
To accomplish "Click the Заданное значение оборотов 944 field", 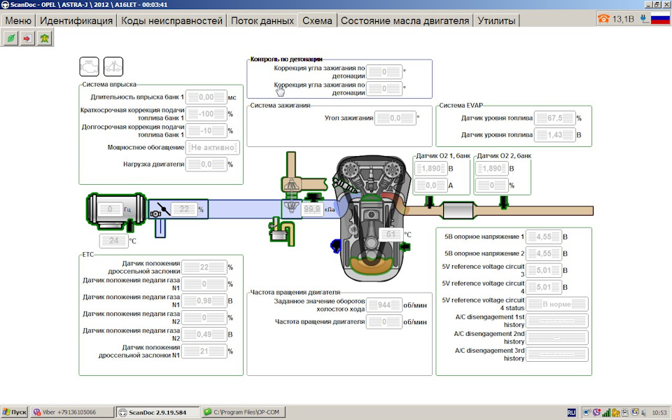I will coord(384,304).
